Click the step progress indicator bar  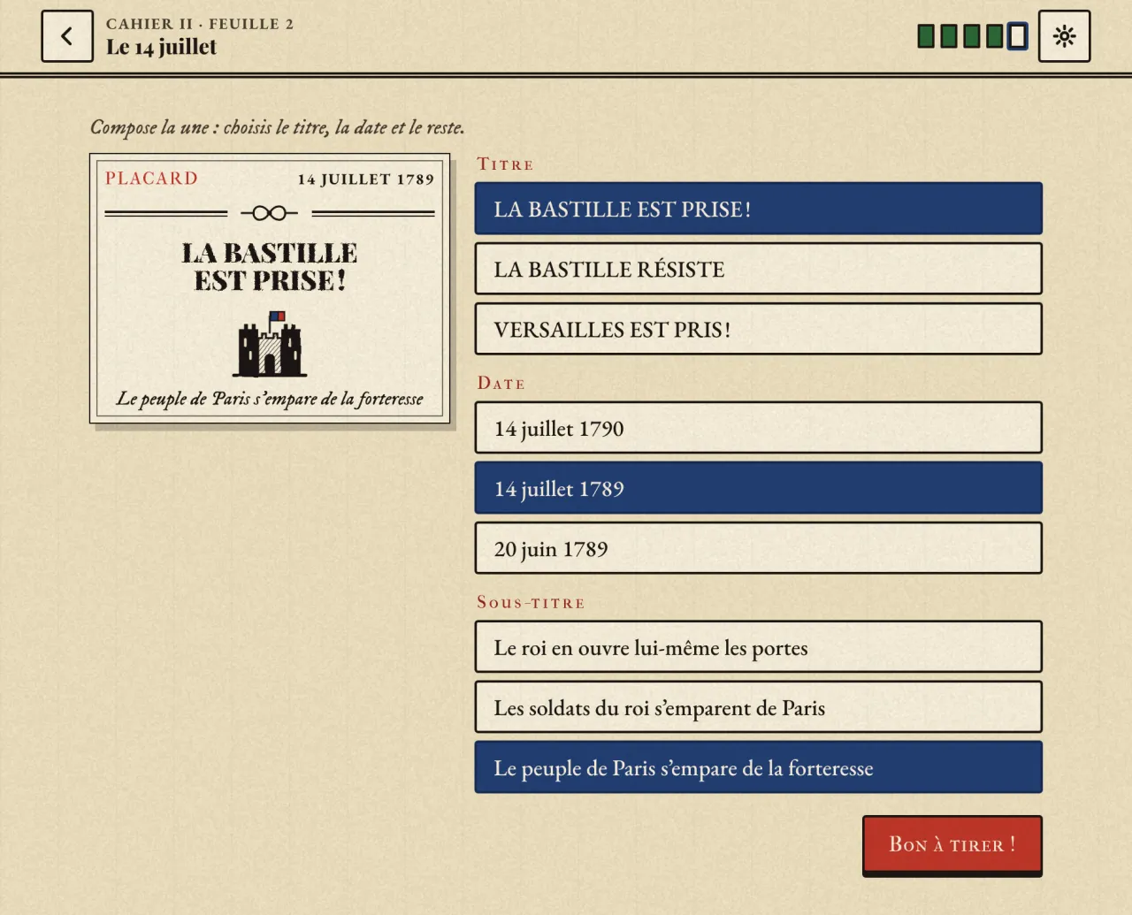click(x=972, y=36)
